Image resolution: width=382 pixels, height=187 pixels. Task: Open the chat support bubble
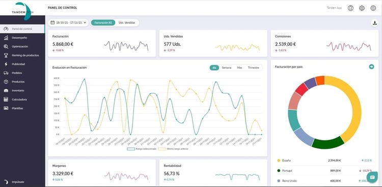(x=372, y=177)
